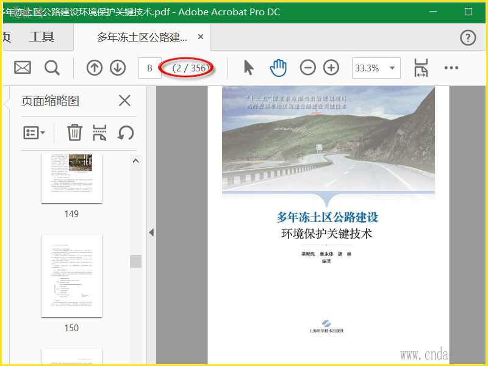Click the fit width scrolling icon

[421, 68]
